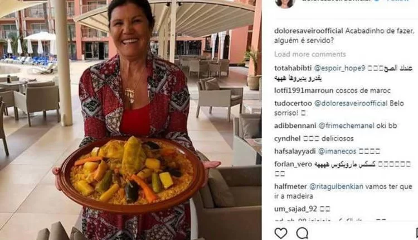Like the post with the heart icon
This screenshot has height=240, width=418.
pos(281,233)
